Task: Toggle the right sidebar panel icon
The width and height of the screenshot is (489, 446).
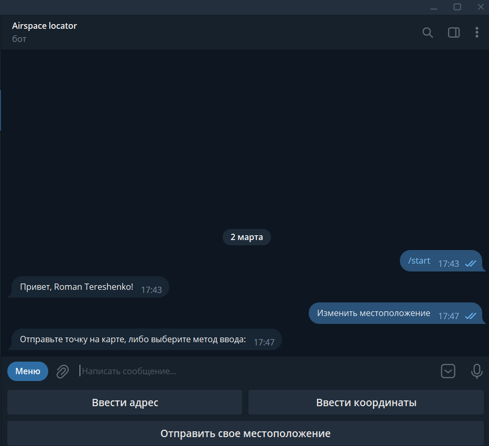Action: tap(453, 32)
